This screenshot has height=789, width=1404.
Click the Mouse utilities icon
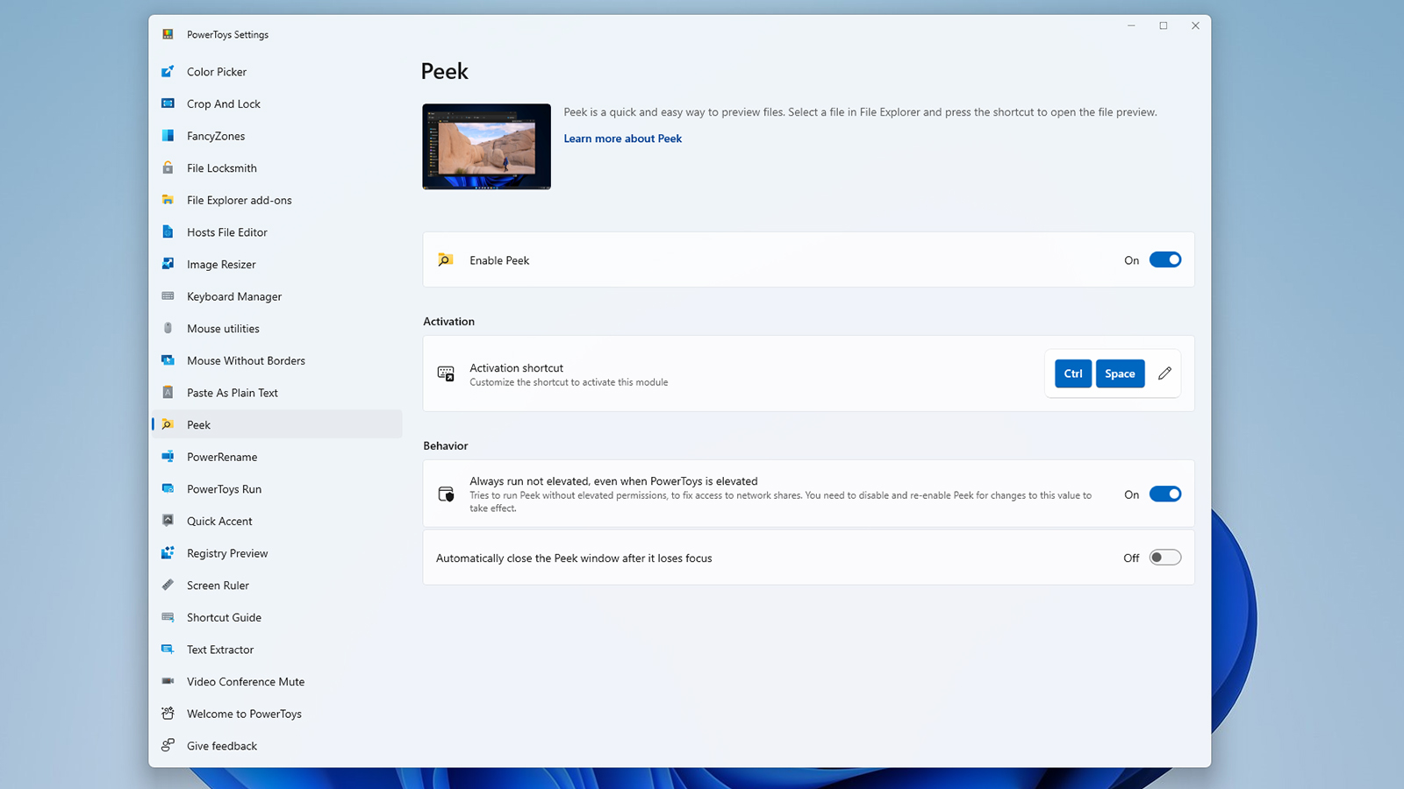[168, 328]
